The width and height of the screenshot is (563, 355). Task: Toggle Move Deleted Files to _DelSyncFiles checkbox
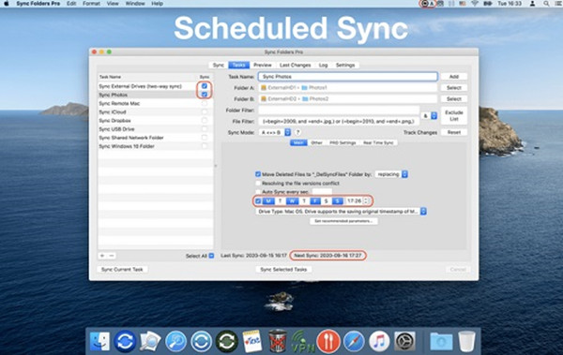(x=258, y=174)
